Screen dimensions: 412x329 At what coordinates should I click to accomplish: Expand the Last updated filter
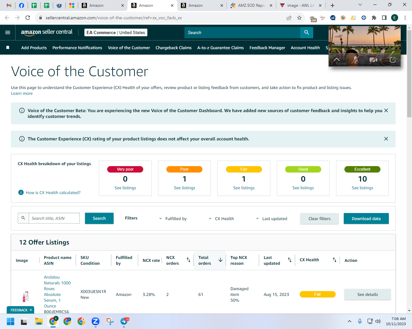click(x=271, y=218)
